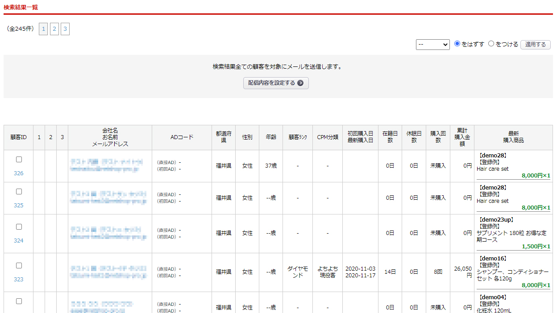Check the box for customer 324
557x313 pixels.
[19, 227]
